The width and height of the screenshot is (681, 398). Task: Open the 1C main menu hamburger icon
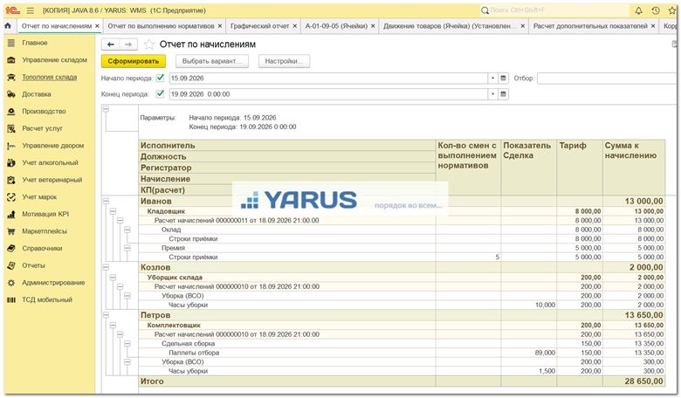point(30,10)
